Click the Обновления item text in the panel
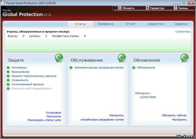Viewport: 196px width, 139px height. 146,68
